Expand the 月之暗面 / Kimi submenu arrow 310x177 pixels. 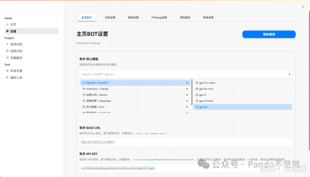click(x=187, y=107)
